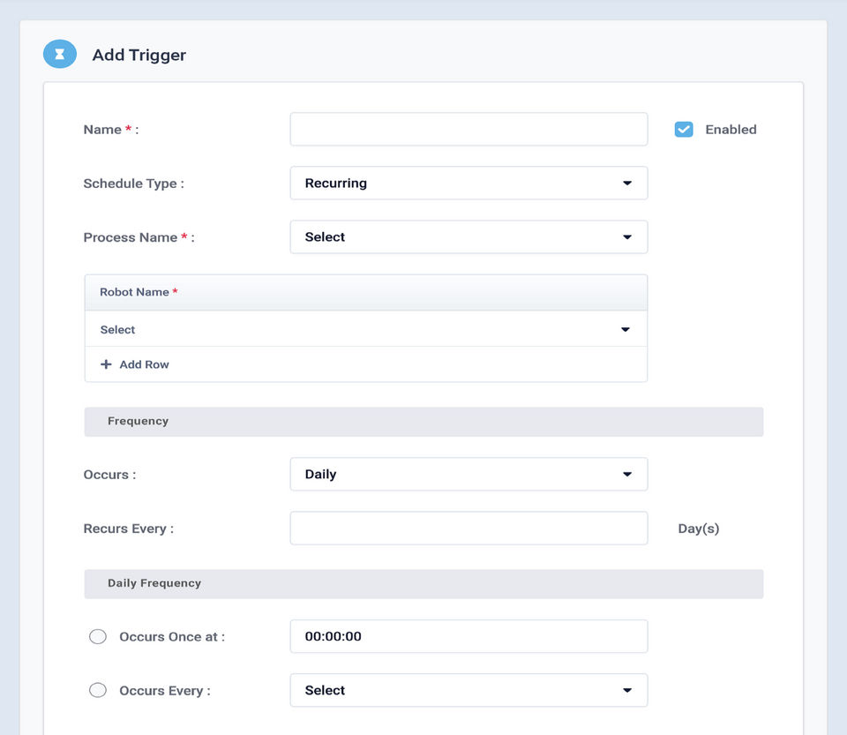
Task: Expand the Occurs Every interval dropdown
Action: pyautogui.click(x=468, y=691)
